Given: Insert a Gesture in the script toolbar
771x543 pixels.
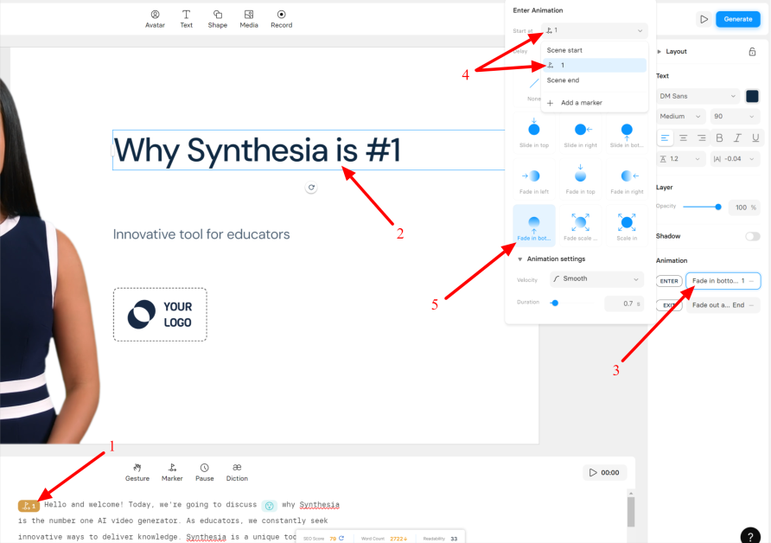Looking at the screenshot, I should point(137,471).
